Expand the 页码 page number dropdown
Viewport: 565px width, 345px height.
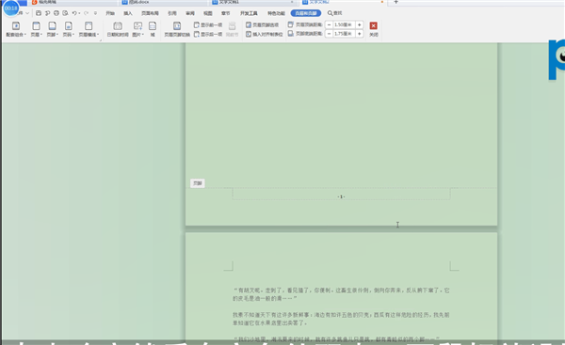tap(69, 29)
